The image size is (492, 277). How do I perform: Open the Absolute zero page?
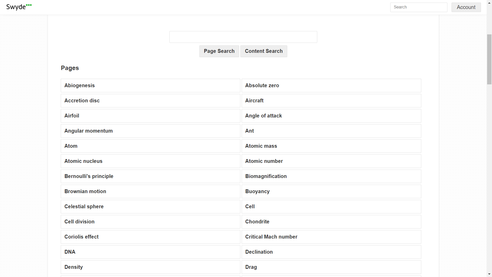pyautogui.click(x=262, y=85)
